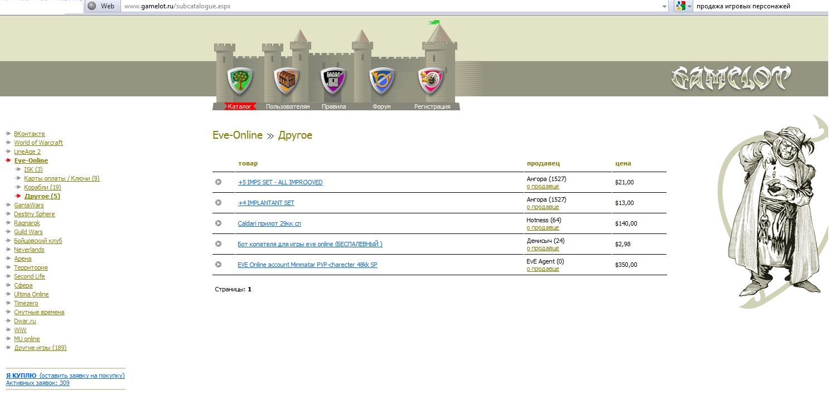This screenshot has width=836, height=395.
Task: Open the Dwar.ru category
Action: pyautogui.click(x=25, y=321)
